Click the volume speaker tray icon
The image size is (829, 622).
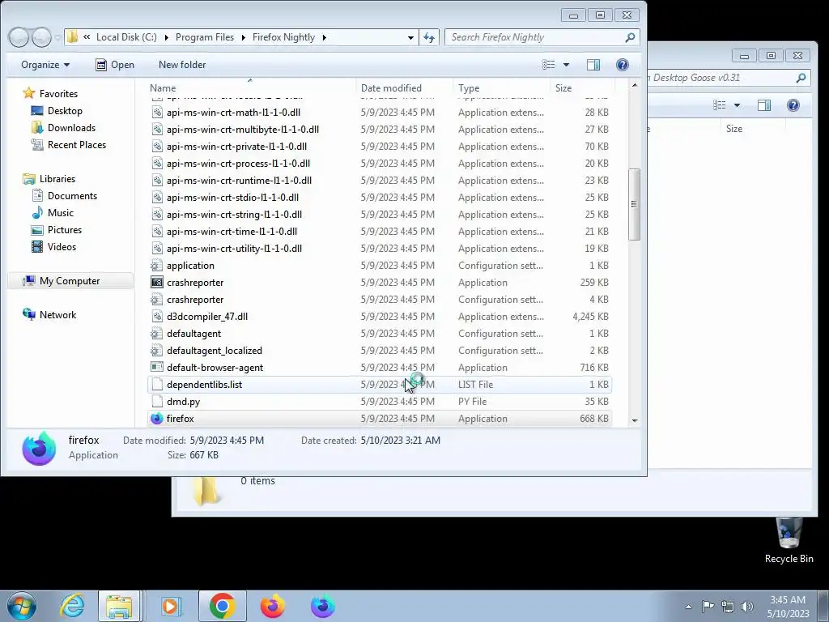747,606
